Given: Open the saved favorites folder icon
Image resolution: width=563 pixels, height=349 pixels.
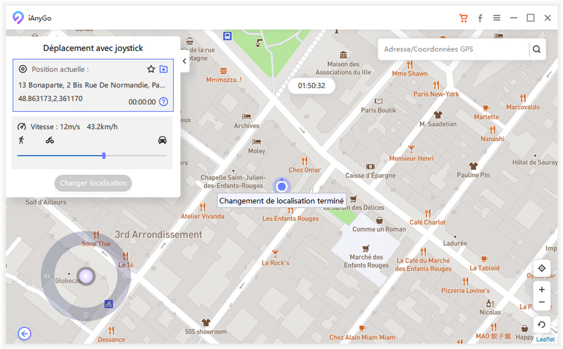Looking at the screenshot, I should pyautogui.click(x=164, y=69).
